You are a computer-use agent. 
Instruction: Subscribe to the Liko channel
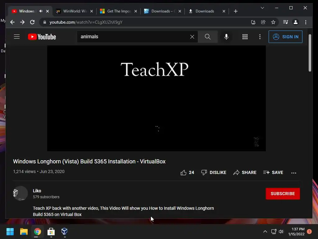283,194
